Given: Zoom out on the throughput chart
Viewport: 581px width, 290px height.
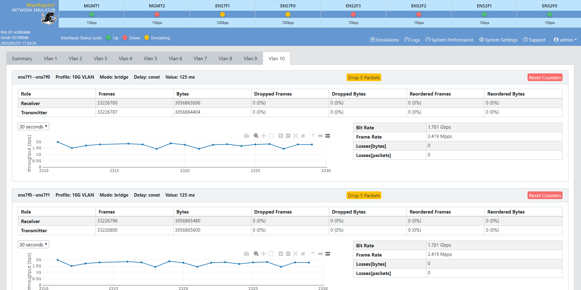Looking at the screenshot, I should (x=288, y=135).
